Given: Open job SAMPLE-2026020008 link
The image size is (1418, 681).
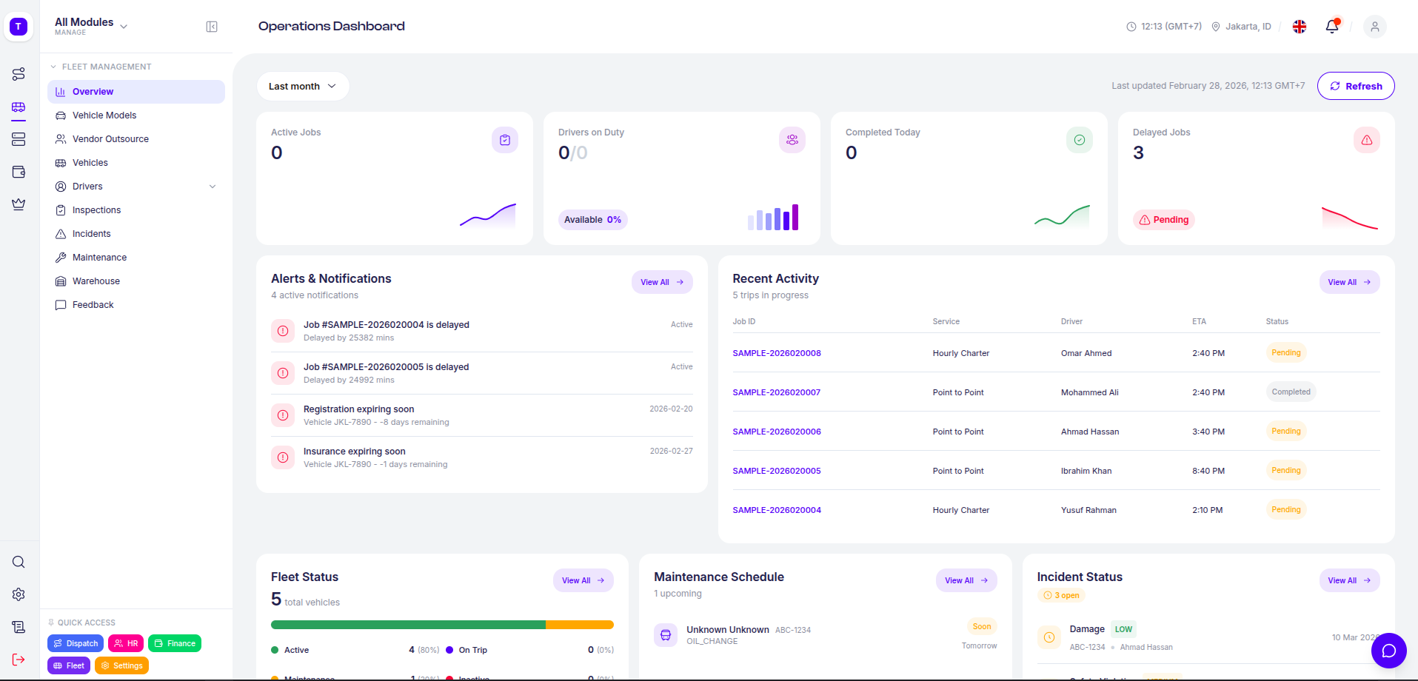Looking at the screenshot, I should (x=776, y=353).
